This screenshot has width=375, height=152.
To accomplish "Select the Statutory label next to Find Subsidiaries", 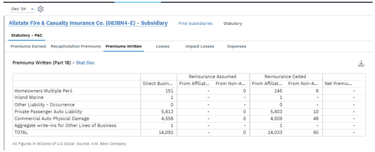I will pos(232,23).
